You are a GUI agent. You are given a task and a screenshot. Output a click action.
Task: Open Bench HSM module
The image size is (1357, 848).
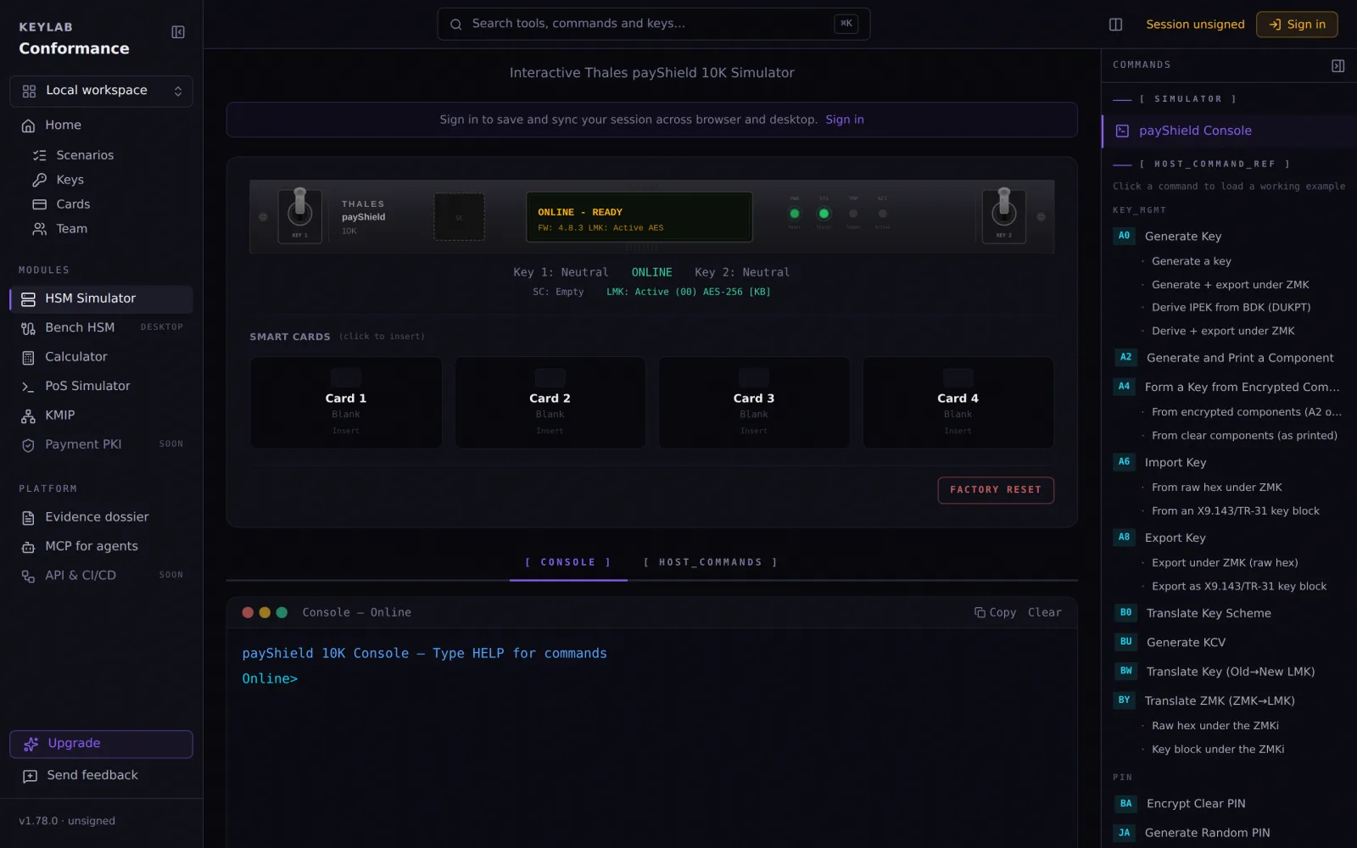[x=101, y=327]
